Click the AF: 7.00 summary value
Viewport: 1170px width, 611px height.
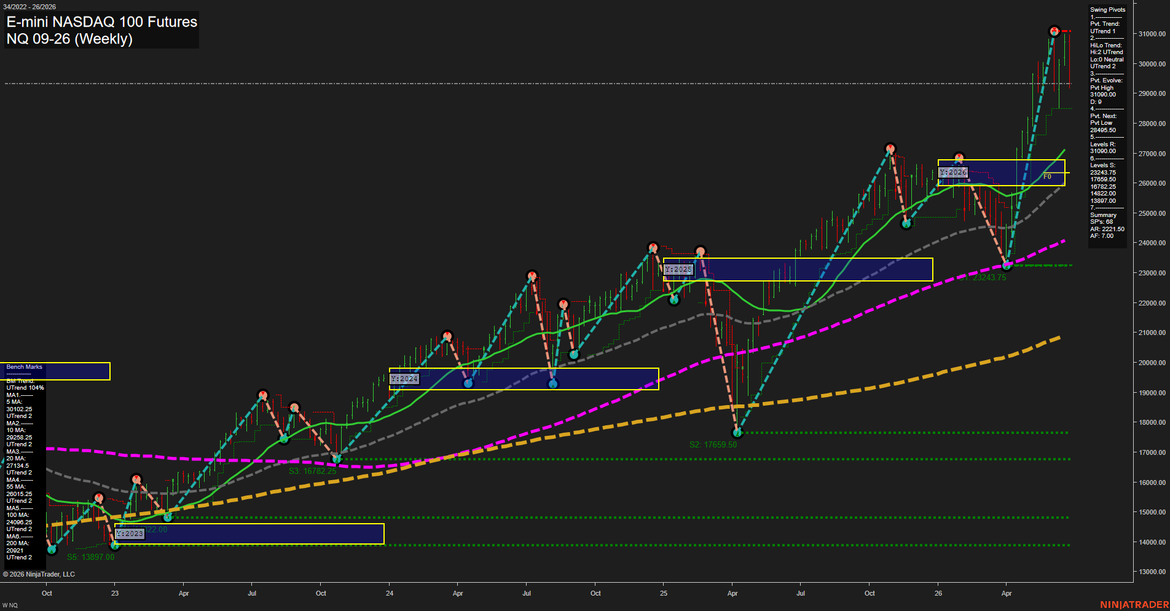[x=1102, y=236]
